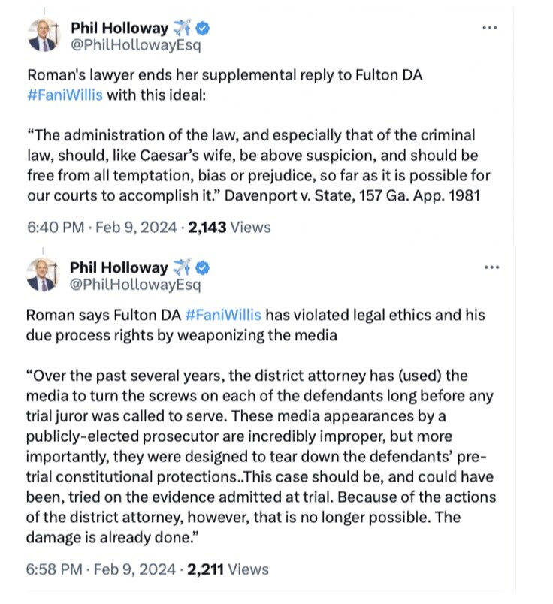Open Phil Holloway's avatar on first tweet
This screenshot has height=604, width=553.
pyautogui.click(x=44, y=35)
